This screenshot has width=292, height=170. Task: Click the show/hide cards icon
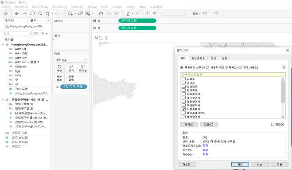tap(195, 13)
